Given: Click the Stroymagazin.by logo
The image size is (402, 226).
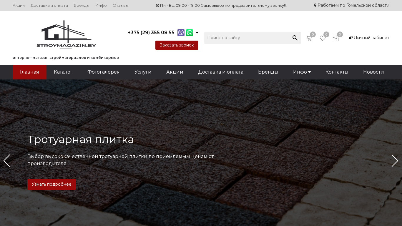Looking at the screenshot, I should (x=66, y=34).
